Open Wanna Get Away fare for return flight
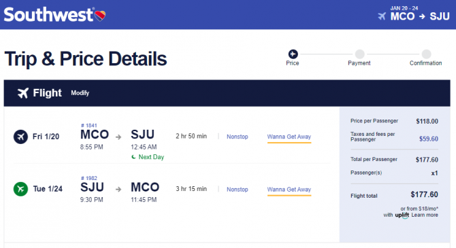 click(x=289, y=190)
